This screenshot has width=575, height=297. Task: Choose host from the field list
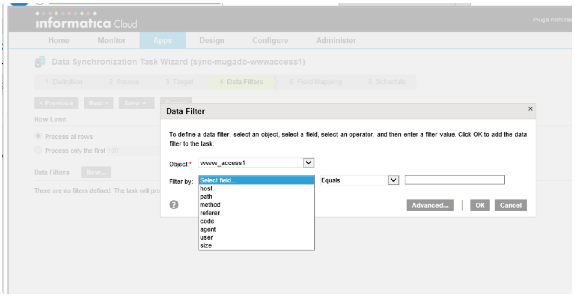[x=206, y=189]
